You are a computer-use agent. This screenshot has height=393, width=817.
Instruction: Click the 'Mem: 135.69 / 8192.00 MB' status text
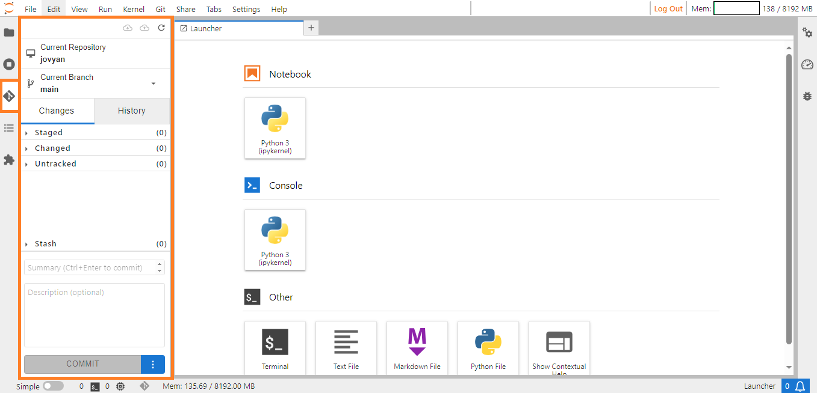208,386
